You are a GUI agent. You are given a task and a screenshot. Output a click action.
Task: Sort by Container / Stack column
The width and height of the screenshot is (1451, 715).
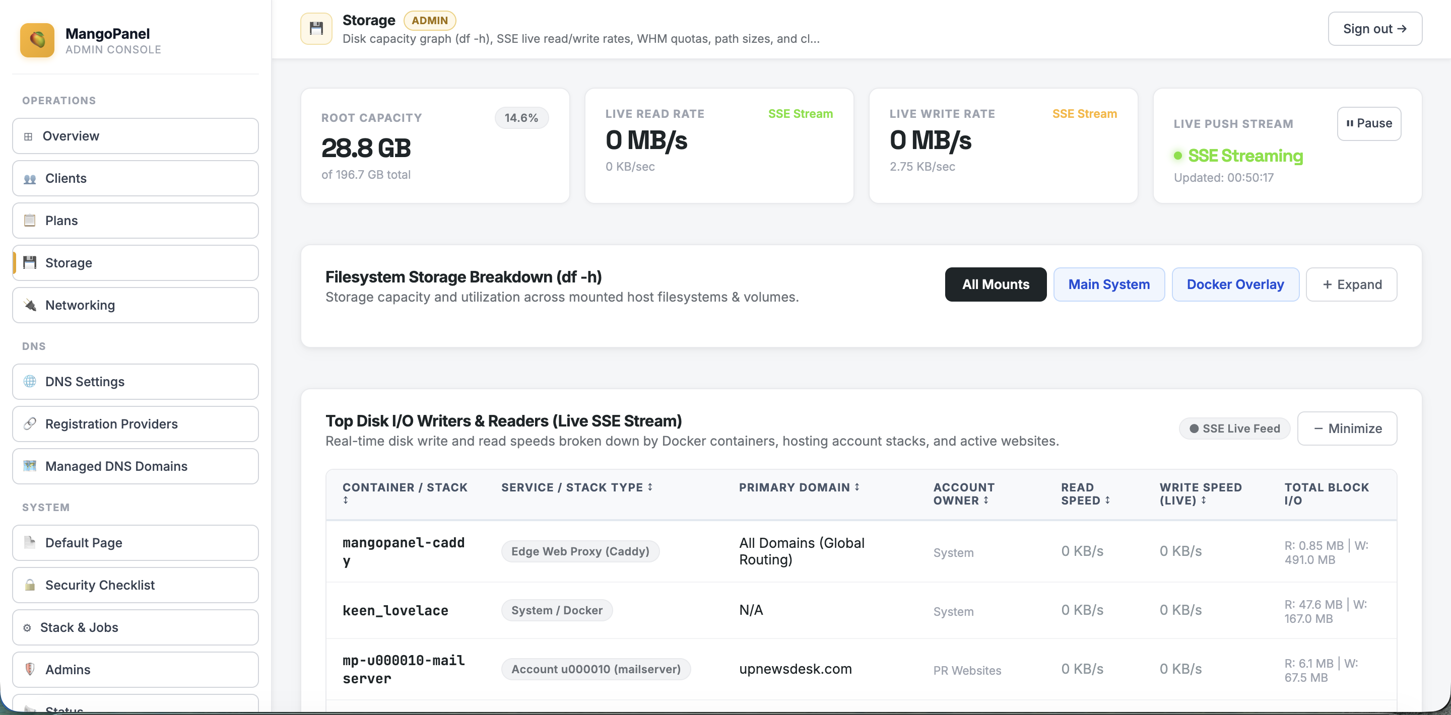pyautogui.click(x=405, y=493)
